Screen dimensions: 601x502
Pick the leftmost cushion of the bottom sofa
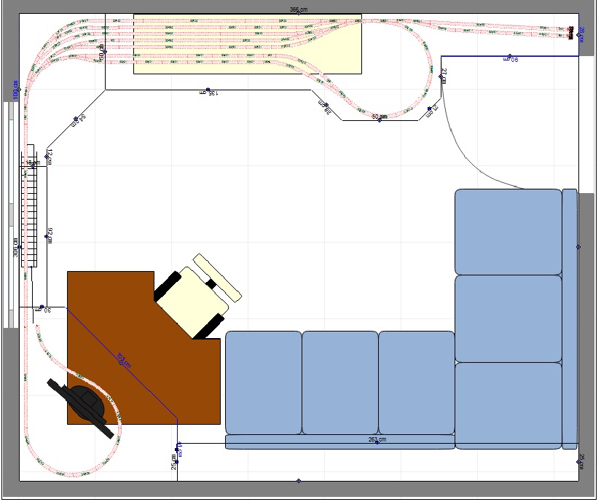pos(263,383)
